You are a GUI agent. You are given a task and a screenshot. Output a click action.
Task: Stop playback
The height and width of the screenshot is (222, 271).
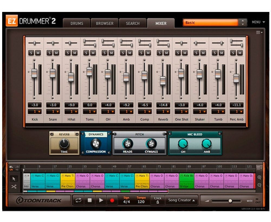click(x=89, y=200)
